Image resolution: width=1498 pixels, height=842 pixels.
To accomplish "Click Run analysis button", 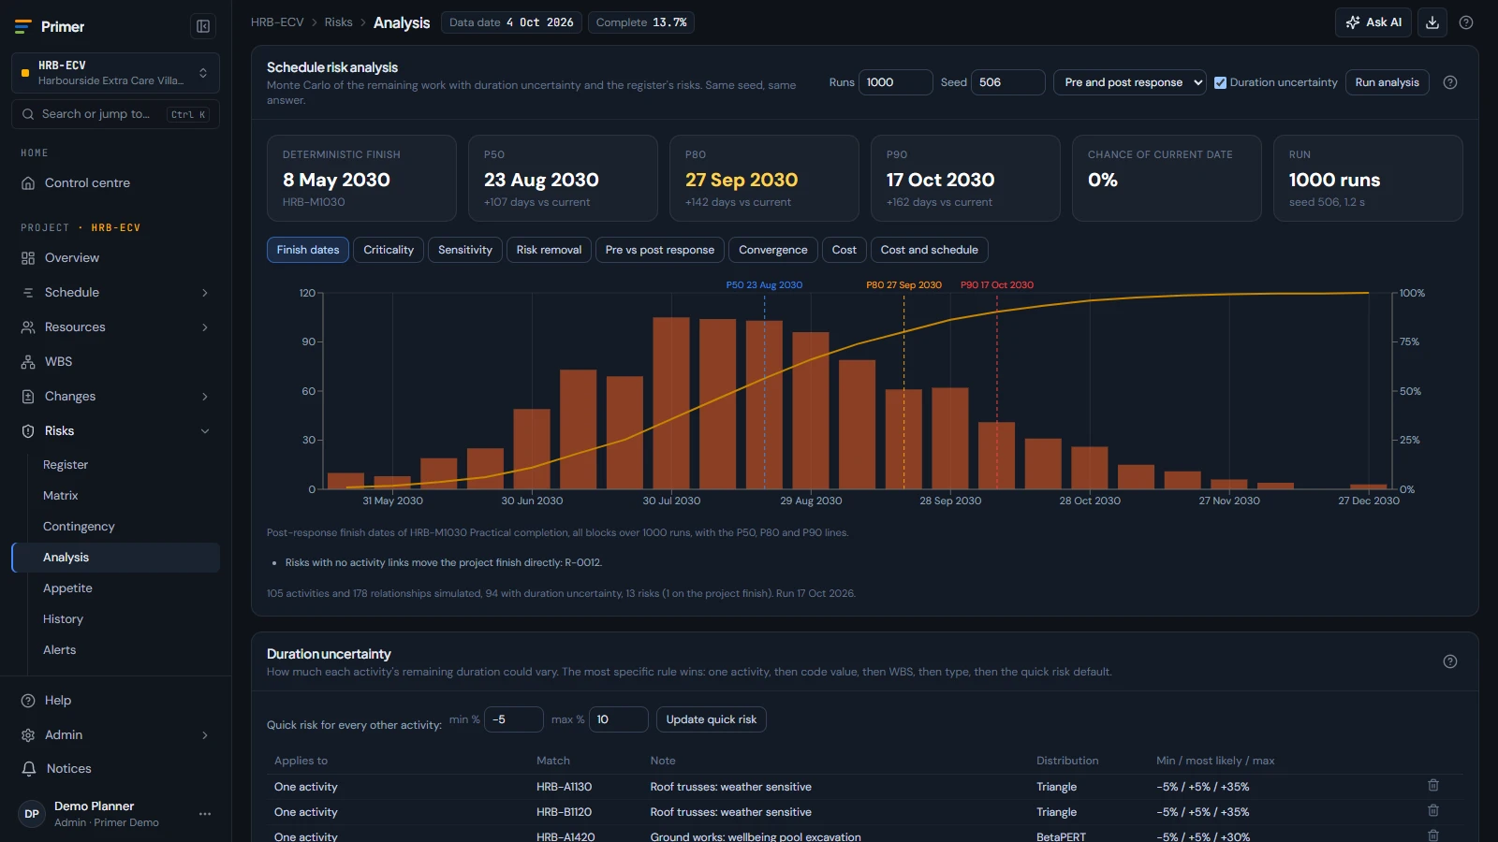I will (1388, 82).
